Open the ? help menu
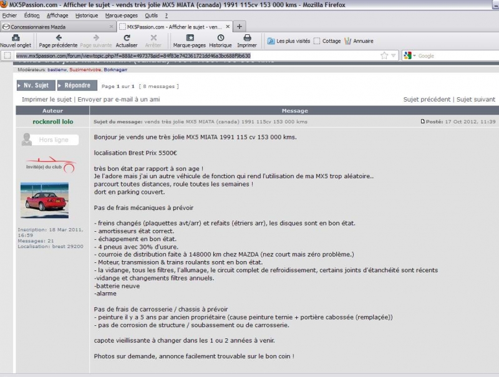This screenshot has width=499, height=377. pyautogui.click(x=167, y=15)
